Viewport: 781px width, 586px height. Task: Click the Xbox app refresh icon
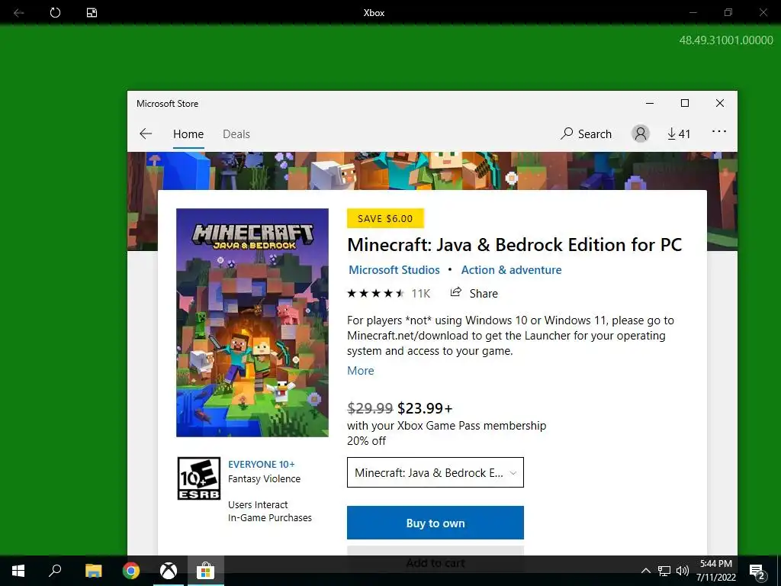coord(55,12)
